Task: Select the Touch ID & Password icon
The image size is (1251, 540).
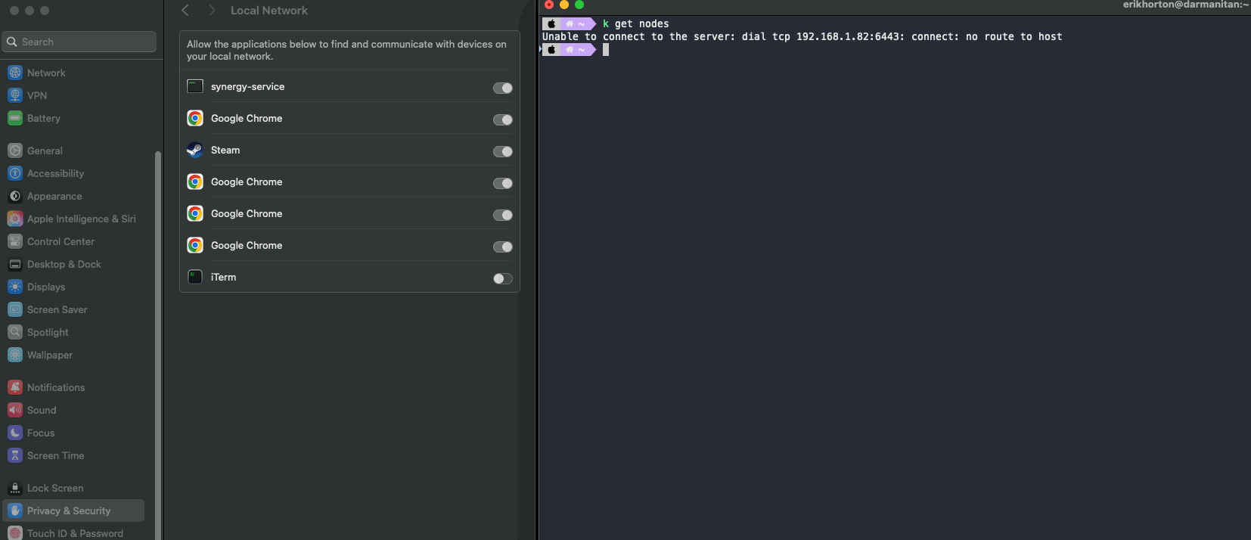Action: (x=15, y=533)
